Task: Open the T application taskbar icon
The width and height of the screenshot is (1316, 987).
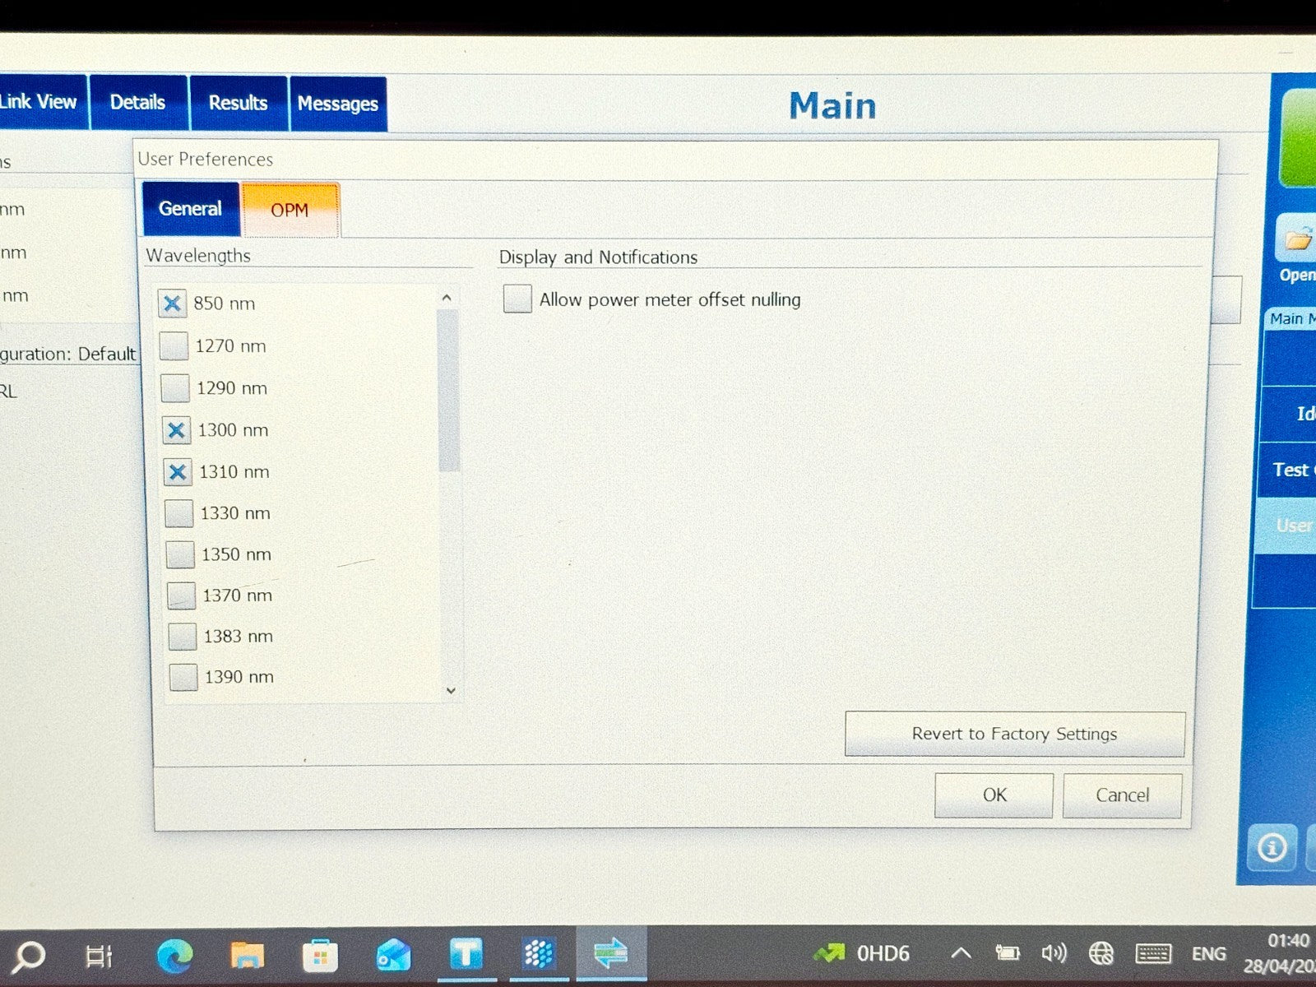Action: click(466, 954)
